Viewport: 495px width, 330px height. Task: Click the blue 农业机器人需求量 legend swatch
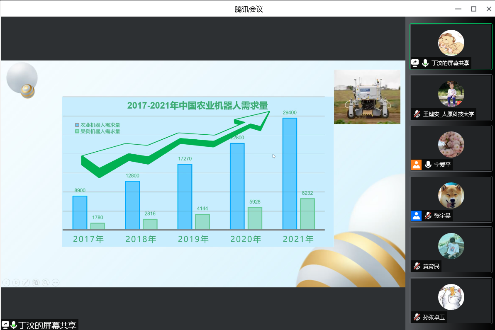[77, 125]
